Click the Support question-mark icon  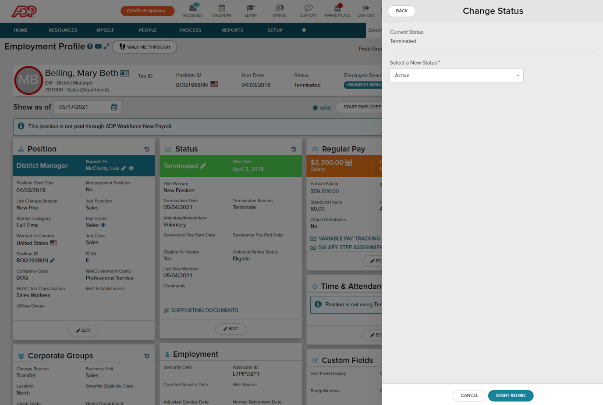pyautogui.click(x=308, y=9)
